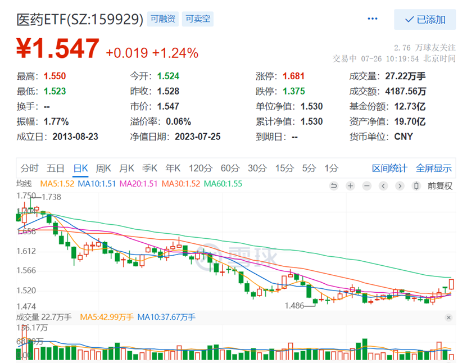Image resolution: width=467 pixels, height=363 pixels.
Task: Click the MA10:1.51 legend
Action: 97,184
